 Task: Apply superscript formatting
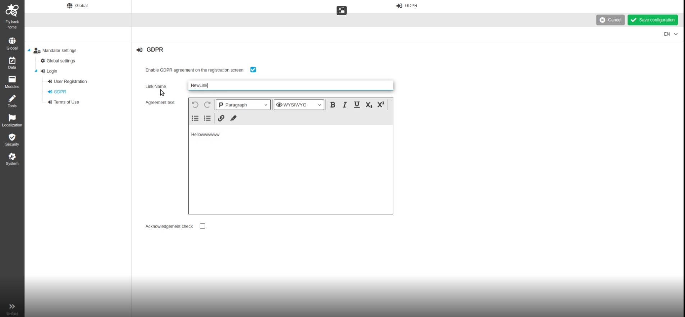point(381,105)
